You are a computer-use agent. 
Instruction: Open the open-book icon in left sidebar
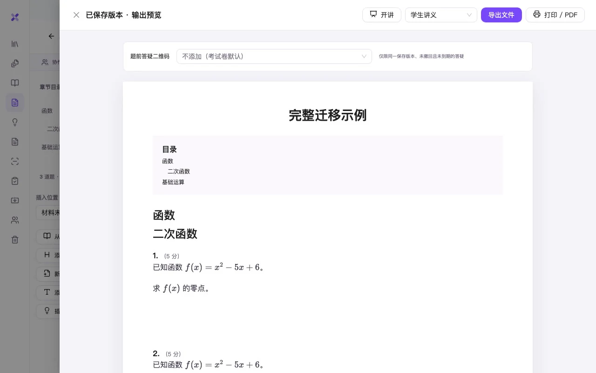coord(15,83)
